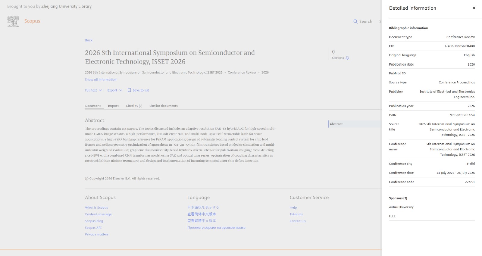Click the Scopus logo icon
This screenshot has width=482, height=256.
point(13,21)
